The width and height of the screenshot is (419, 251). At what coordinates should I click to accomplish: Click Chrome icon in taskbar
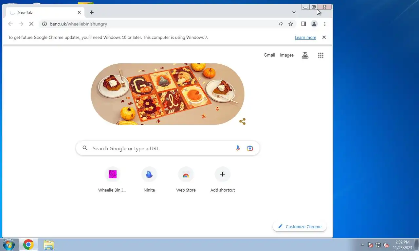[28, 244]
